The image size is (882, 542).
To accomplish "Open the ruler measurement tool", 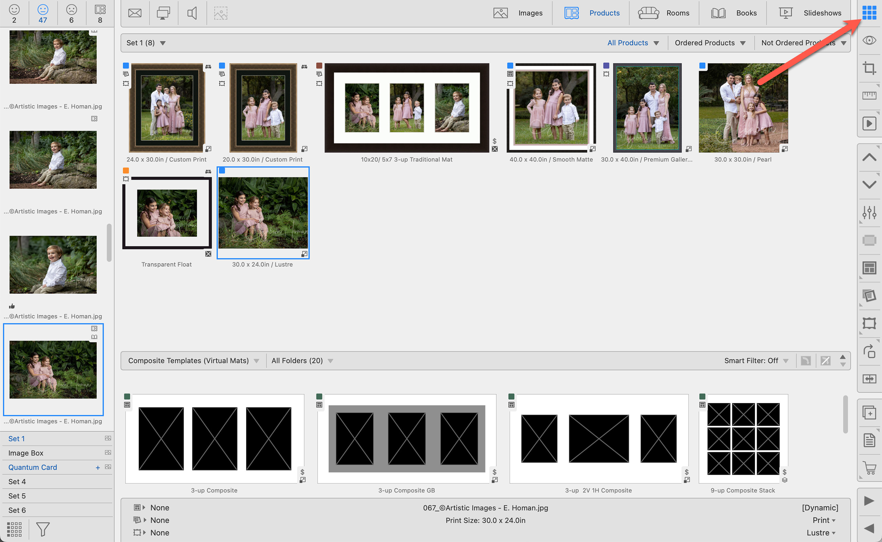I will coord(869,95).
